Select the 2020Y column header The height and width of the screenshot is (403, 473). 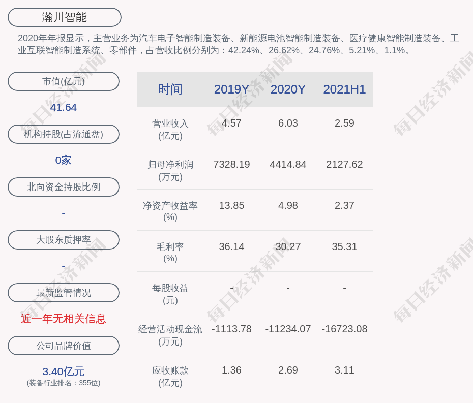point(288,89)
